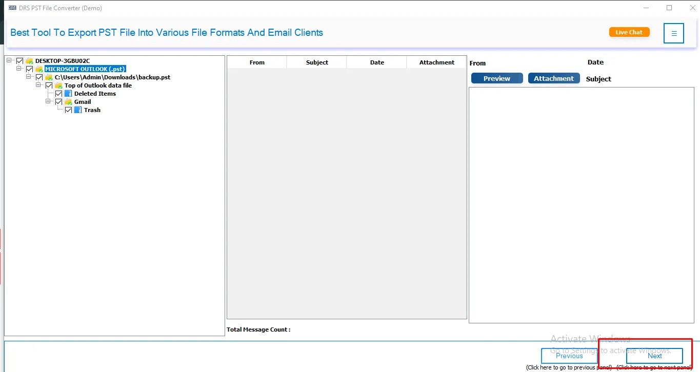Toggle the Gmail folder checkbox
Image resolution: width=700 pixels, height=372 pixels.
pos(58,102)
